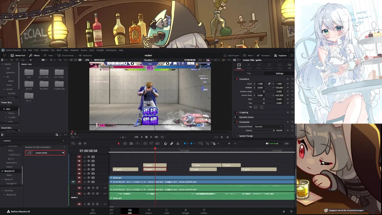Adjust the timeline zoom slider
Viewport: 382px width, 215px height.
click(229, 144)
